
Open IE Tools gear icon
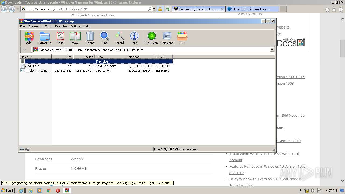(341, 9)
